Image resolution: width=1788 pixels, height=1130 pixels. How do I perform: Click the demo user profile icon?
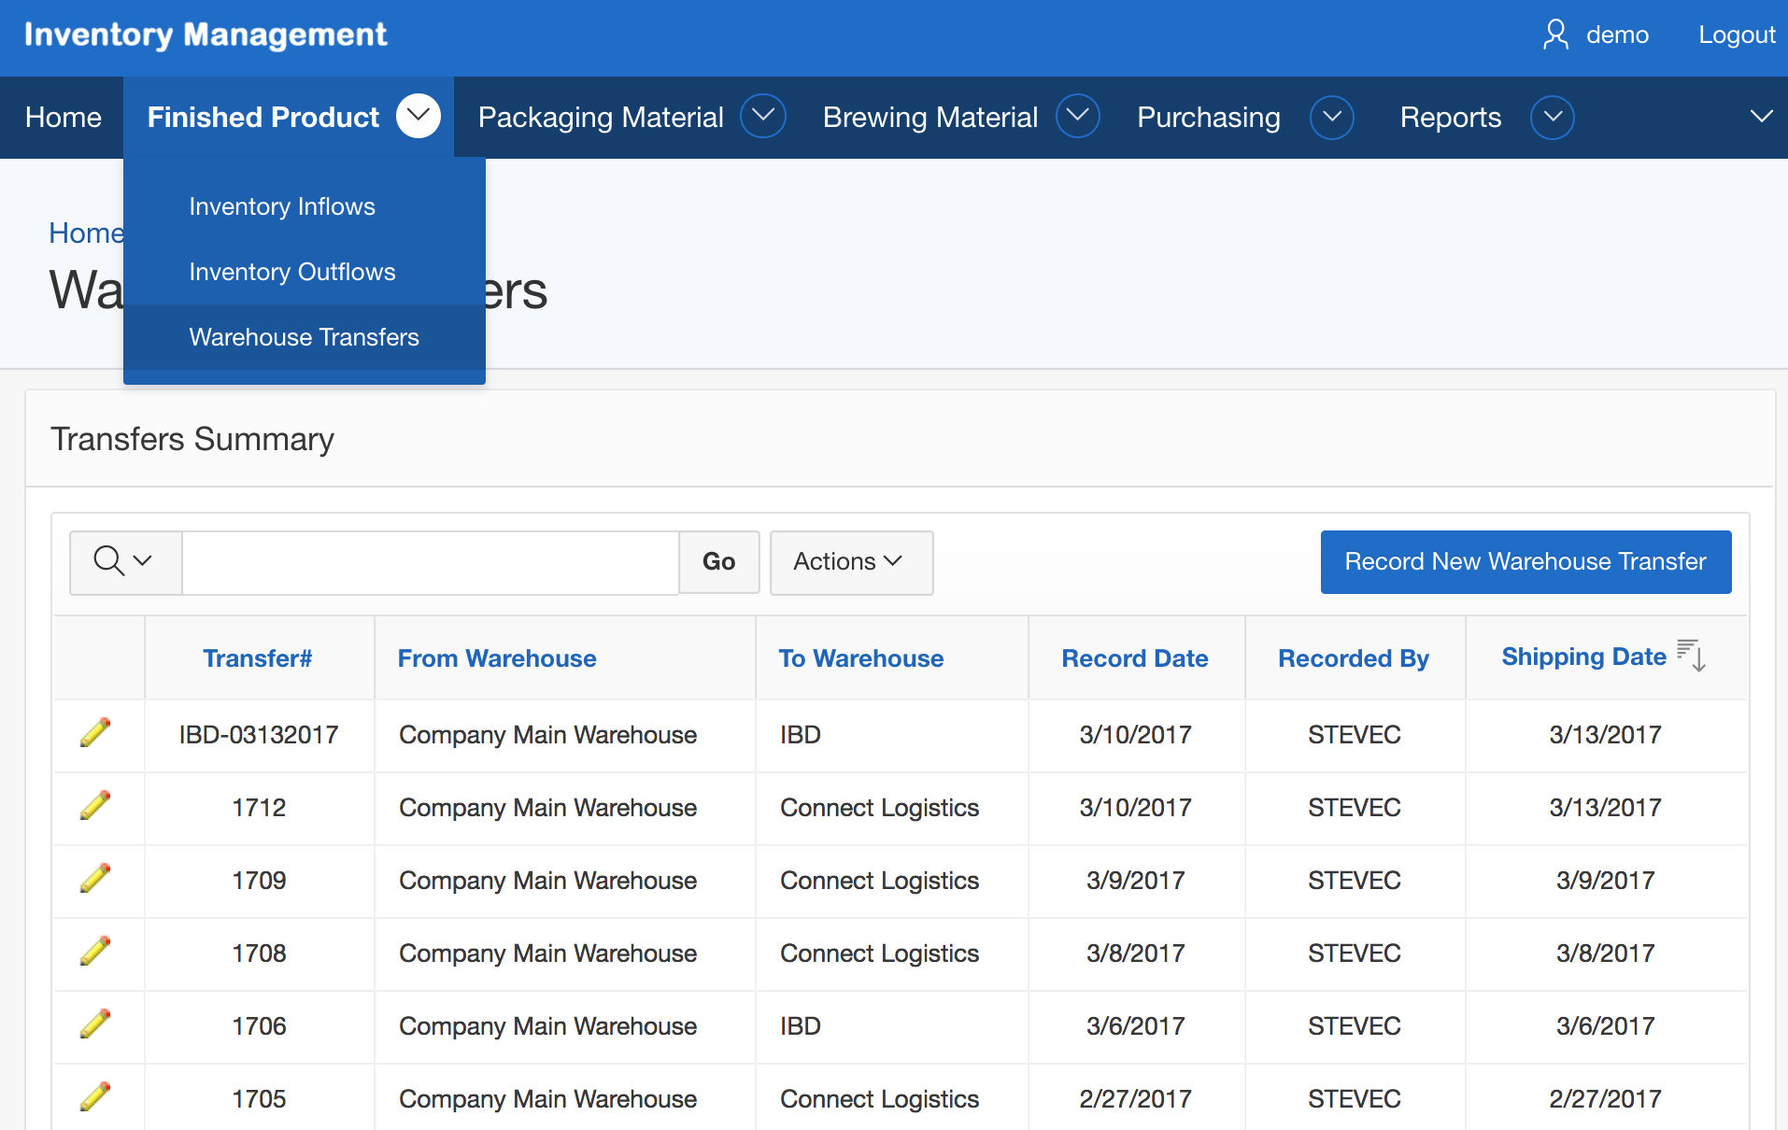pyautogui.click(x=1555, y=35)
